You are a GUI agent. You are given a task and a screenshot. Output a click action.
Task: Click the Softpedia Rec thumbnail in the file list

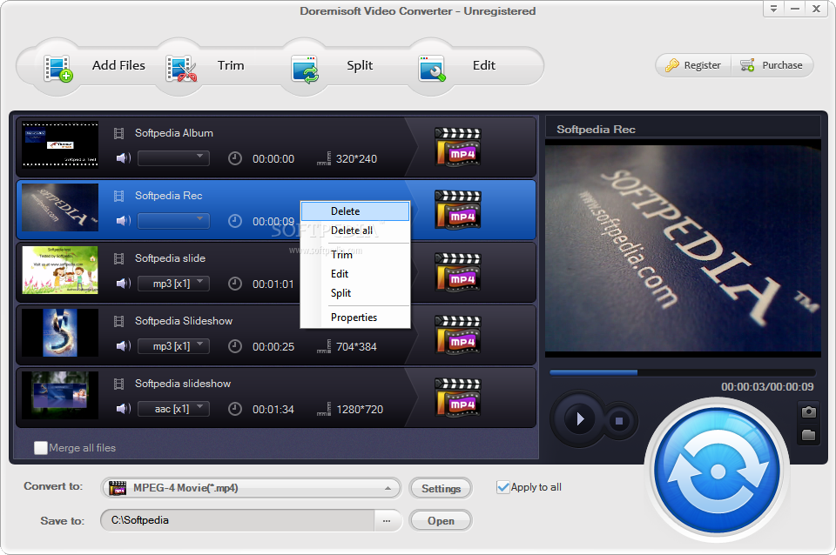tap(60, 208)
